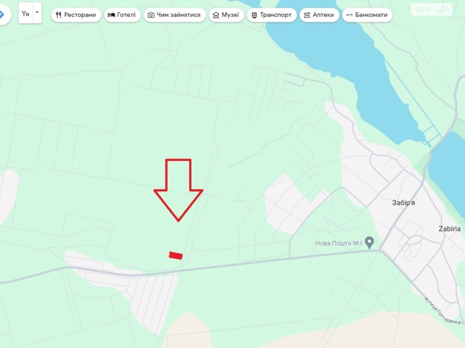This screenshot has height=348, width=465.
Task: Show Транспорт options
Action: click(x=272, y=15)
